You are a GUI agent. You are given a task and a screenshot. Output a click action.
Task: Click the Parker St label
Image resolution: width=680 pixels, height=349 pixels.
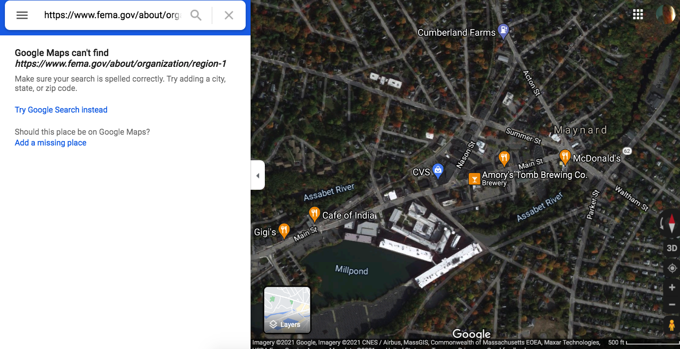point(593,205)
